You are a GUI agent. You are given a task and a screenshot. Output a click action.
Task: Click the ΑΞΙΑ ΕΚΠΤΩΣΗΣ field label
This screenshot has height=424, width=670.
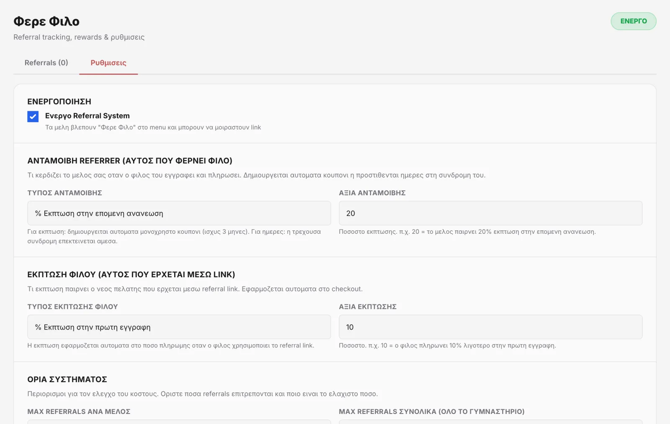[368, 307]
